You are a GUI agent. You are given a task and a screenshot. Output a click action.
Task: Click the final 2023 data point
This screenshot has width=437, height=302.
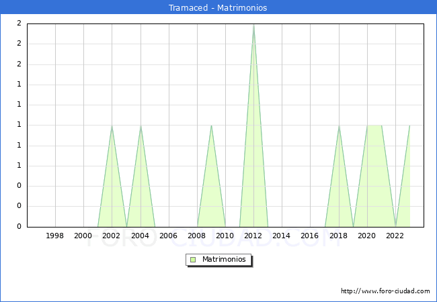coord(409,126)
